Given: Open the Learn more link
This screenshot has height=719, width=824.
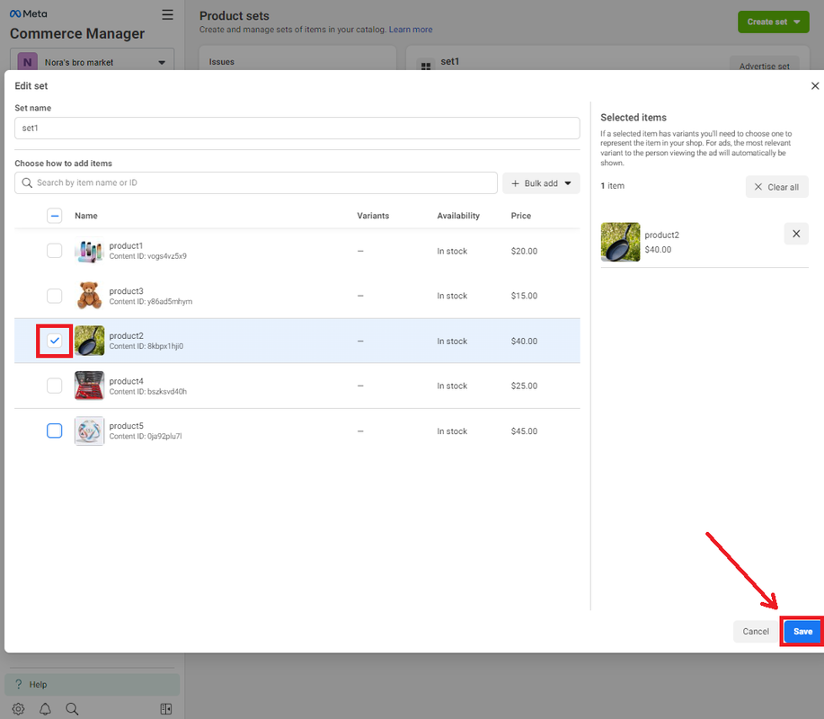Looking at the screenshot, I should pyautogui.click(x=411, y=30).
